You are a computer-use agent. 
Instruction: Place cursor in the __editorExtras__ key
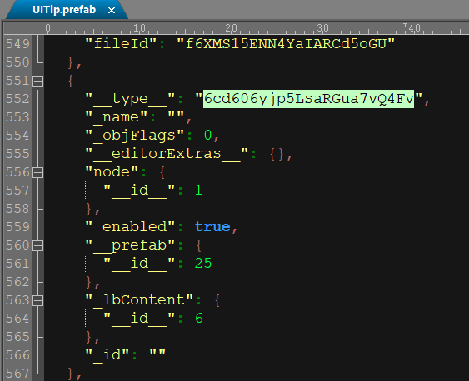[x=167, y=154]
